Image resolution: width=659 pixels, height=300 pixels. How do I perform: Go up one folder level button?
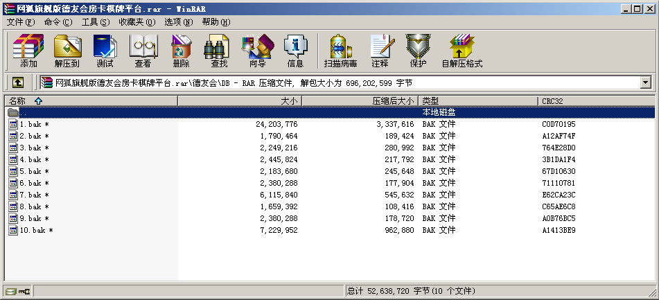click(17, 82)
